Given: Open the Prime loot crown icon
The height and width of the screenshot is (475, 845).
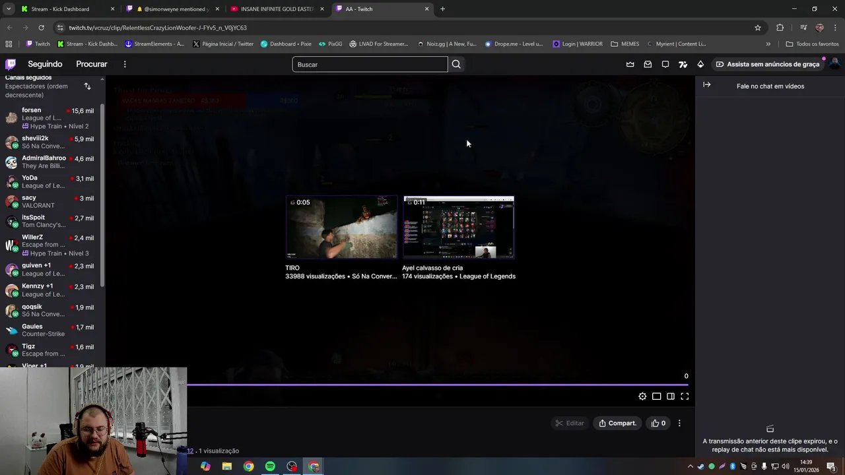Looking at the screenshot, I should 630,64.
